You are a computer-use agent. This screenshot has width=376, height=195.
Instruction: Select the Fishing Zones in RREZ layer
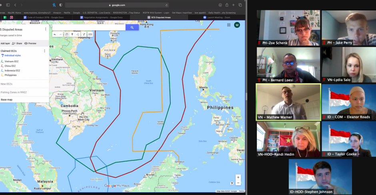(14, 92)
